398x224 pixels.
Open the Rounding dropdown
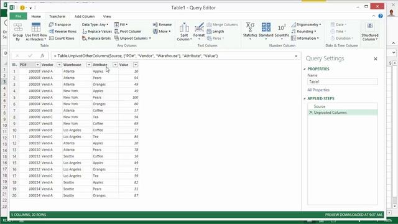(x=303, y=32)
